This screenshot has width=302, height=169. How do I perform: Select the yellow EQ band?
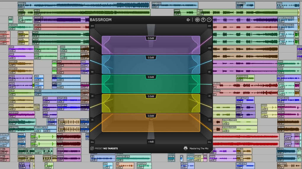click(x=151, y=104)
